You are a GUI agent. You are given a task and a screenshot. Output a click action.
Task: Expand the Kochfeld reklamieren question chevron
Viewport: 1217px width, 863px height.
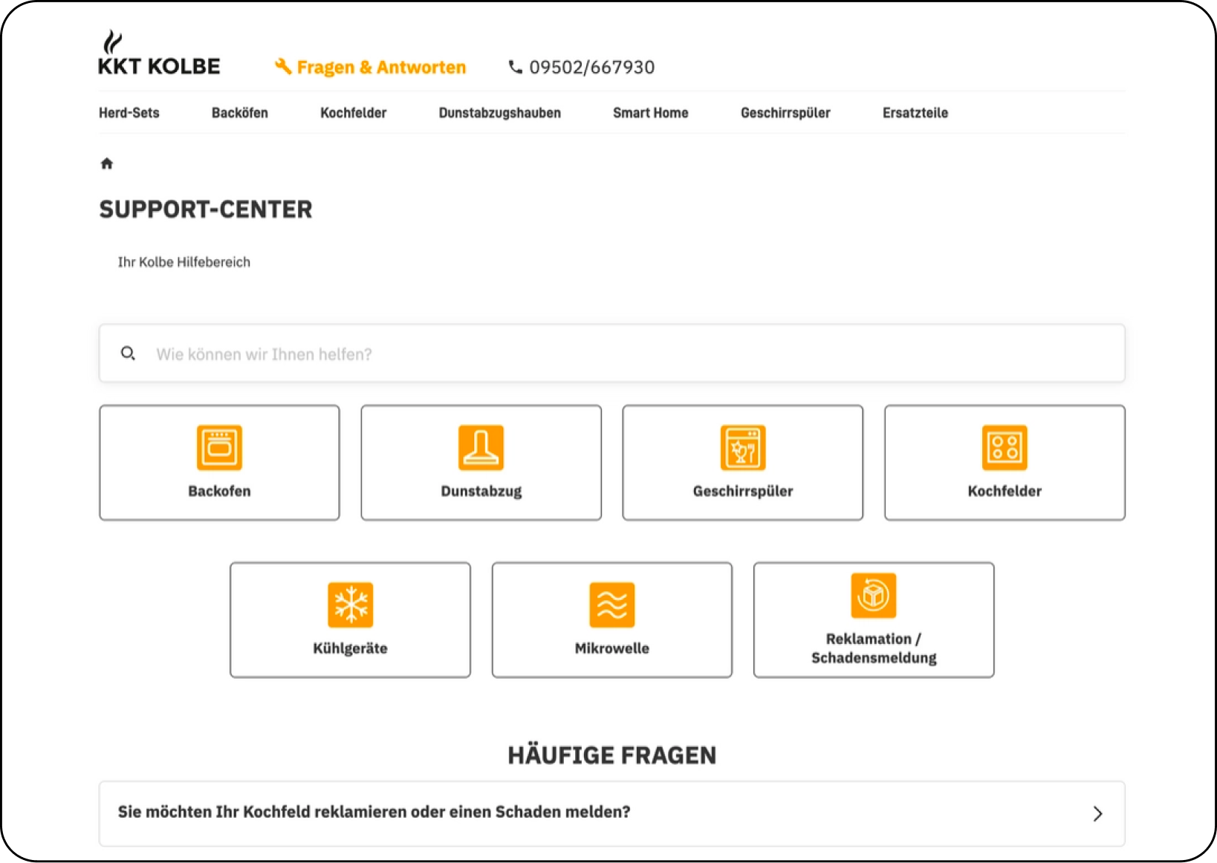pos(1097,813)
